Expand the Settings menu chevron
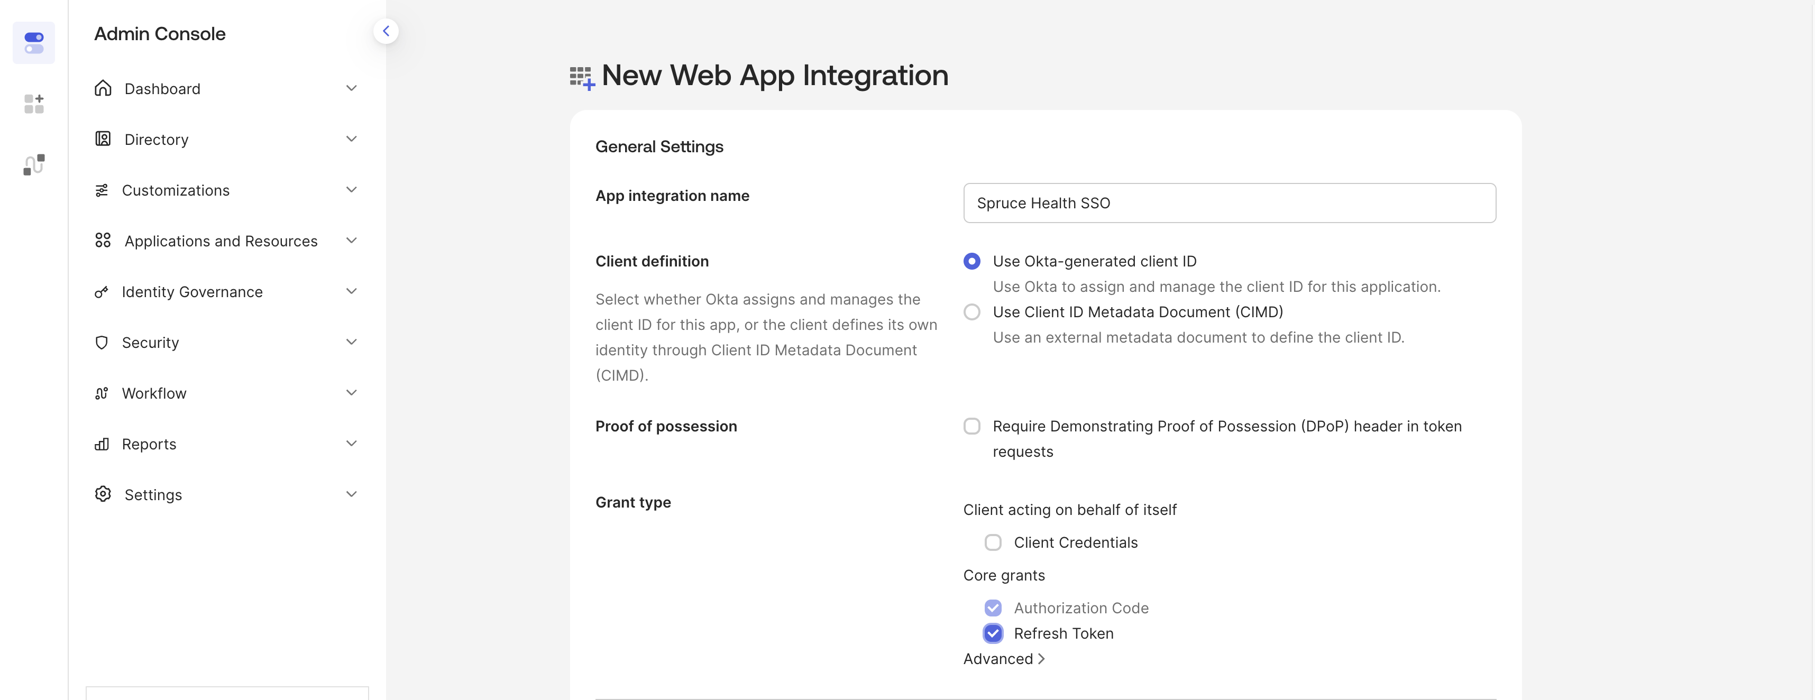This screenshot has height=700, width=1815. point(352,494)
